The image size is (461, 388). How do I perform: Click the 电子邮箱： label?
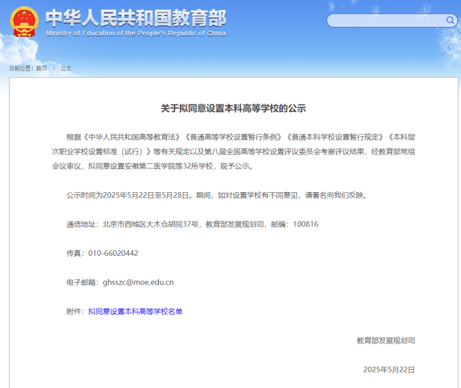click(x=84, y=283)
